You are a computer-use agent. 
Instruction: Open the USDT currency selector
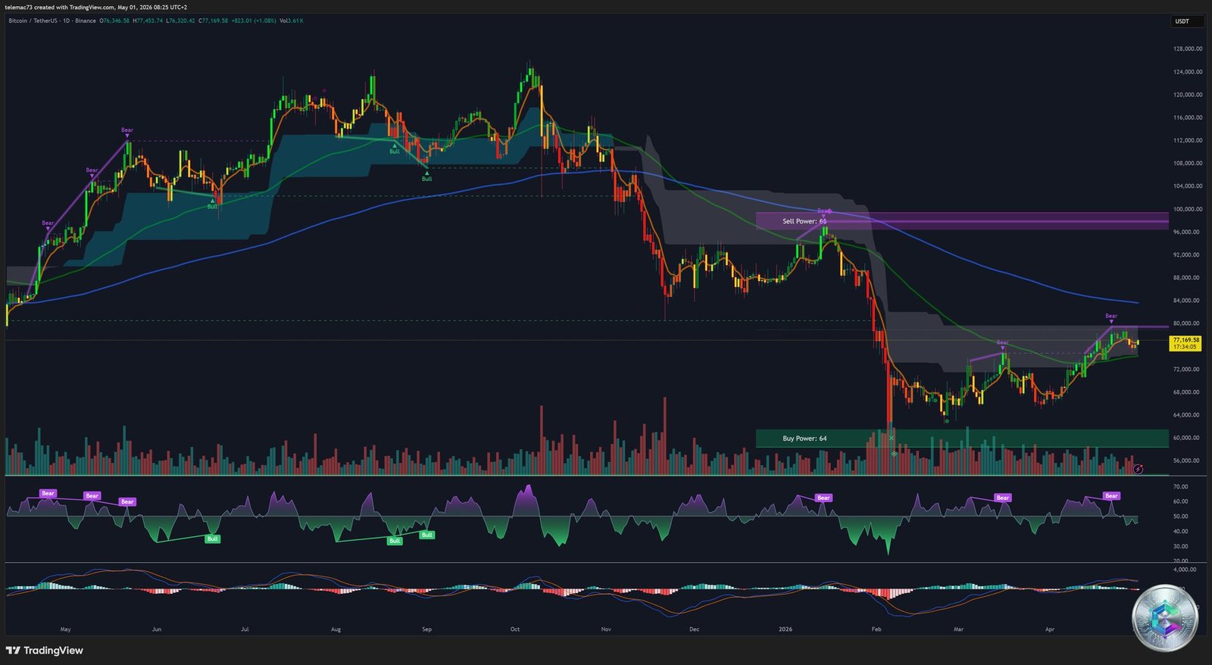tap(1187, 21)
